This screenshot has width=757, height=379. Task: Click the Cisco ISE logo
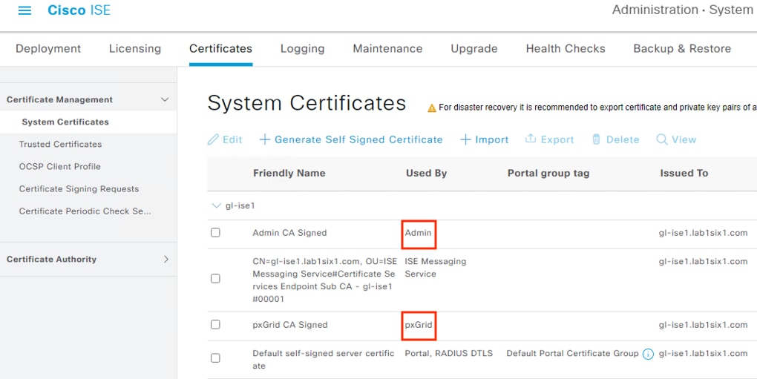[x=79, y=10]
